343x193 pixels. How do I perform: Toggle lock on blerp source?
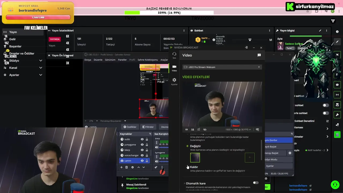tap(147, 150)
